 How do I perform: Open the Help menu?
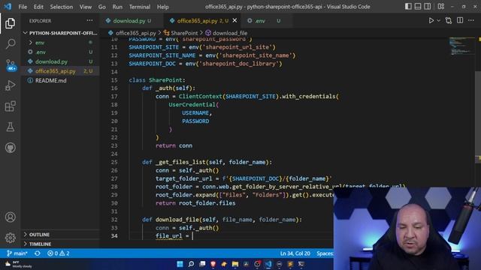(x=162, y=7)
